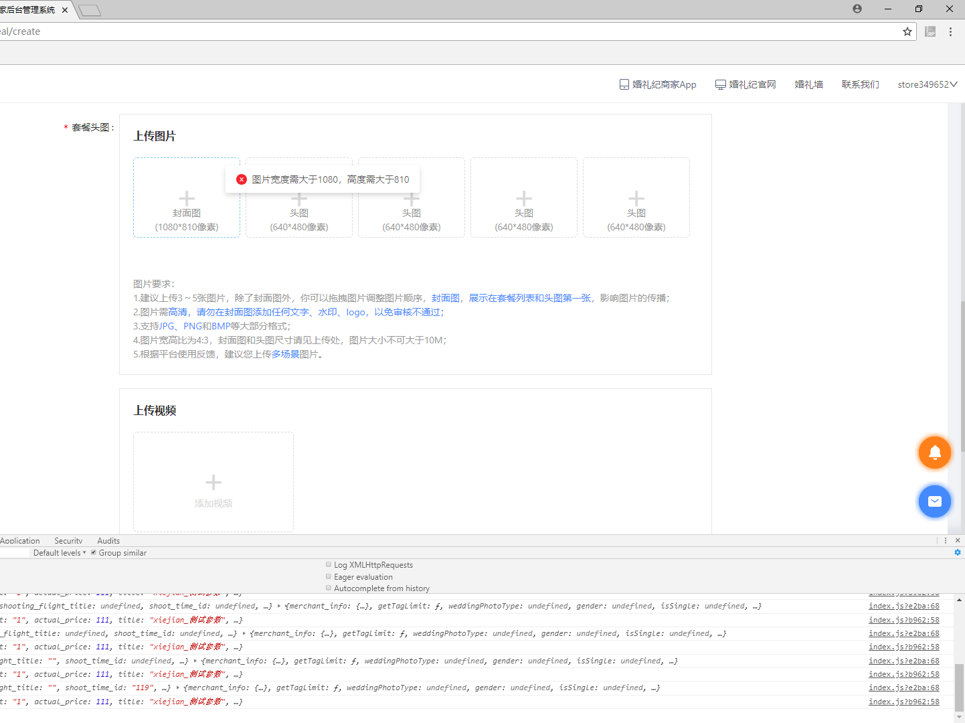Expand the store349652 account menu

coord(928,84)
